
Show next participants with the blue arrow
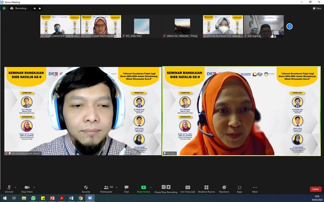(289, 26)
